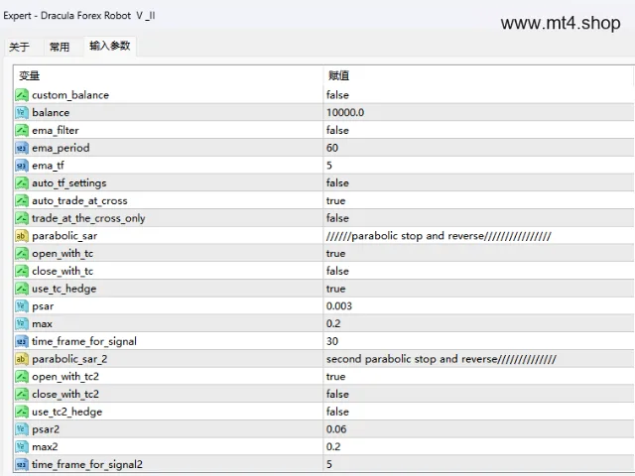Click the string 'ab' icon beside parabolic_sar_2

[x=22, y=359]
